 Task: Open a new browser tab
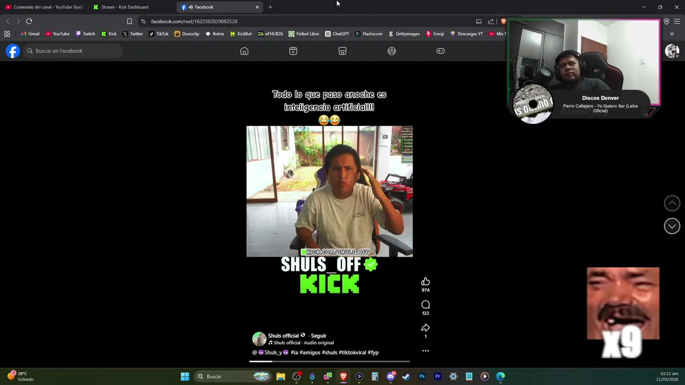(270, 7)
